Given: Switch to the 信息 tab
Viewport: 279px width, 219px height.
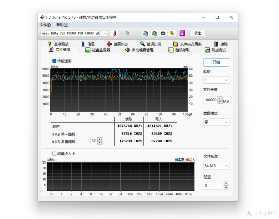Looking at the screenshot, I should [88, 44].
